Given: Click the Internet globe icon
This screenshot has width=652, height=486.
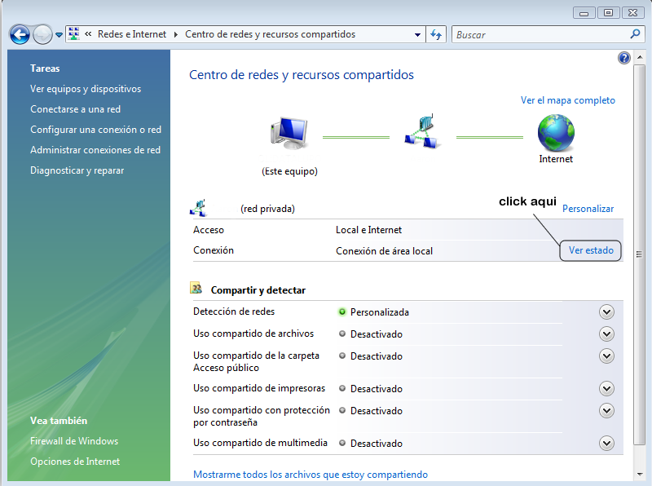Looking at the screenshot, I should (556, 133).
